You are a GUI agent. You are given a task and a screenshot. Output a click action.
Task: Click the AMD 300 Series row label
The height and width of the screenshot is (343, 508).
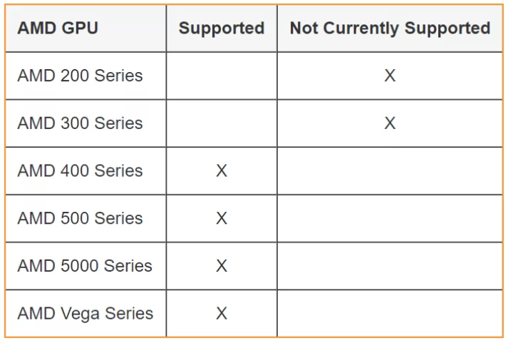[80, 123]
